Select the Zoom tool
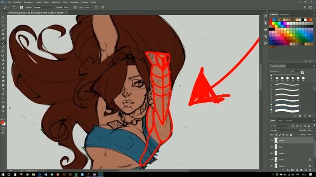The height and width of the screenshot is (177, 316). coord(3,111)
